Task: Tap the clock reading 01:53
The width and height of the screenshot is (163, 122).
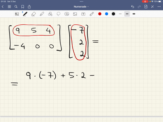Action: point(3,1)
